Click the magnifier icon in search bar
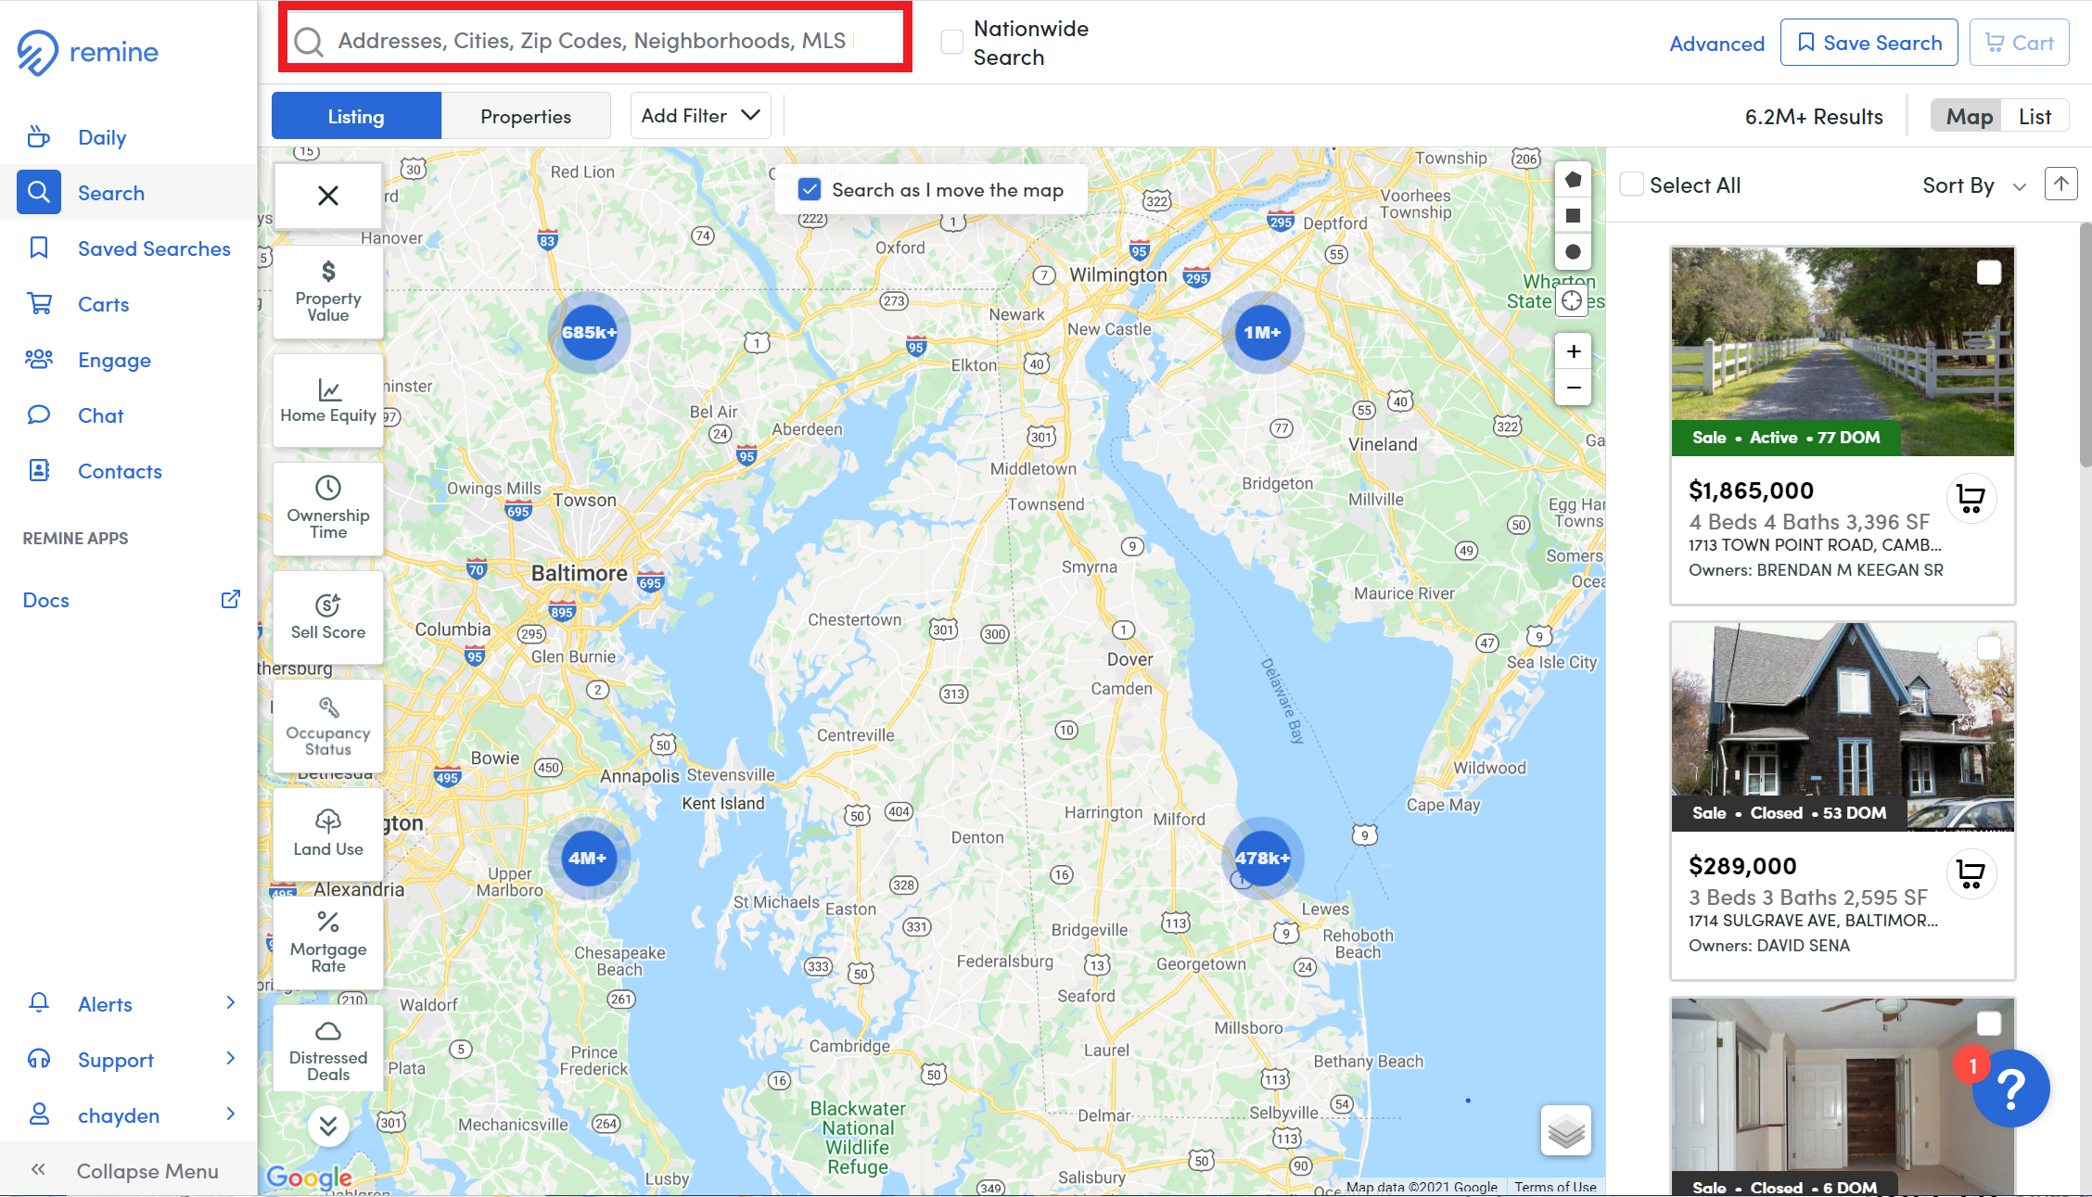The width and height of the screenshot is (2092, 1197). (309, 41)
